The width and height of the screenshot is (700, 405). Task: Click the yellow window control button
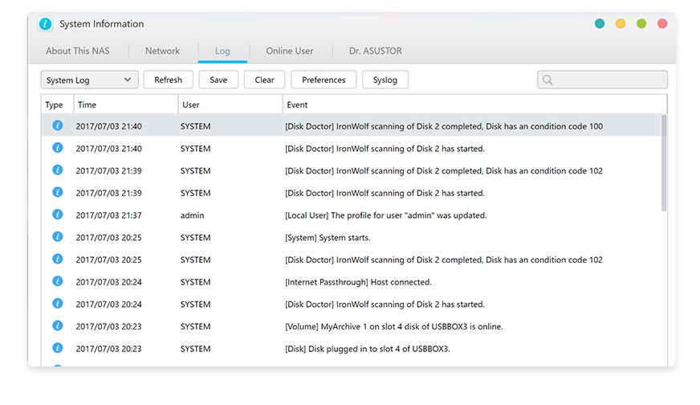coord(621,23)
